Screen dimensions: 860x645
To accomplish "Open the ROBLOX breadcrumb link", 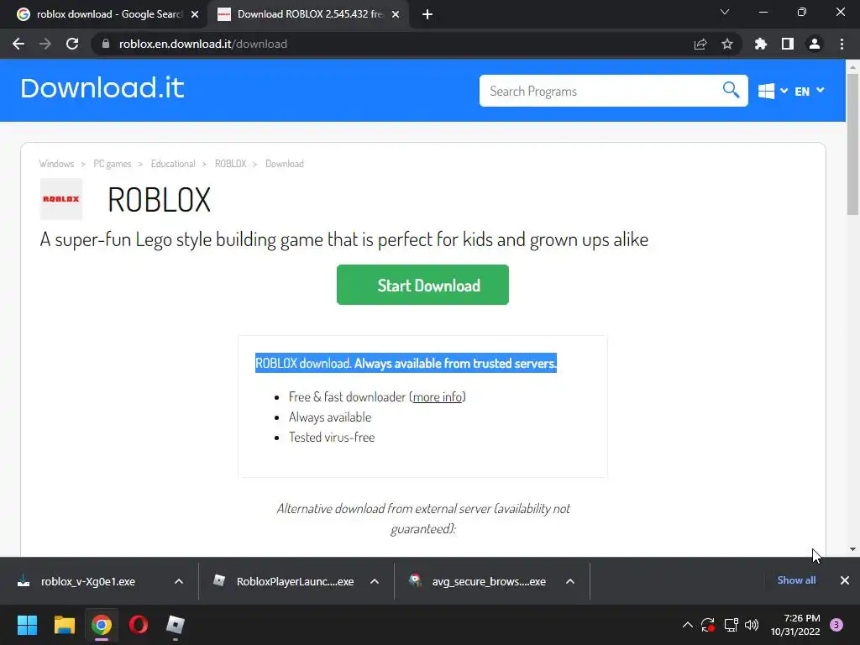I will (x=230, y=164).
